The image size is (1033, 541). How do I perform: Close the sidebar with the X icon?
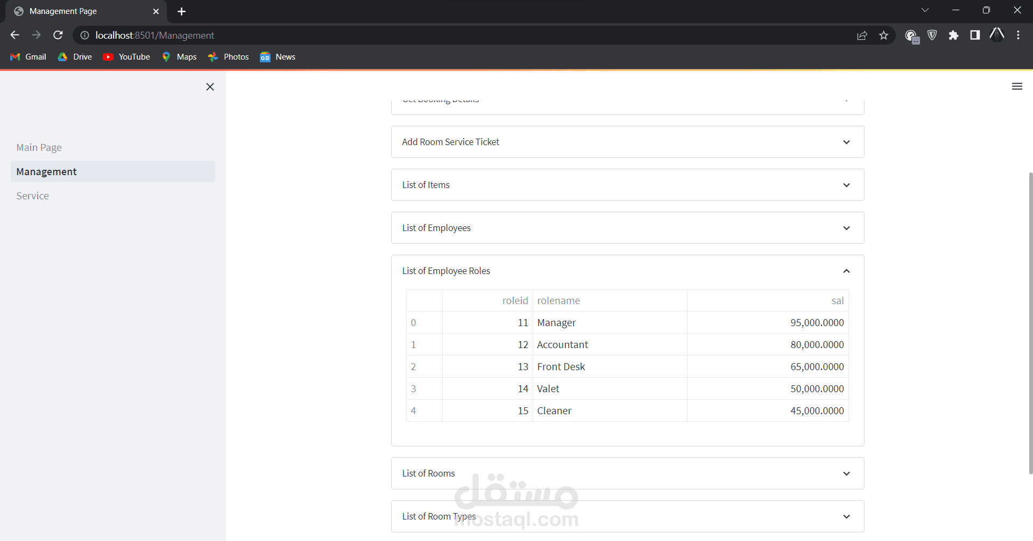pyautogui.click(x=210, y=87)
